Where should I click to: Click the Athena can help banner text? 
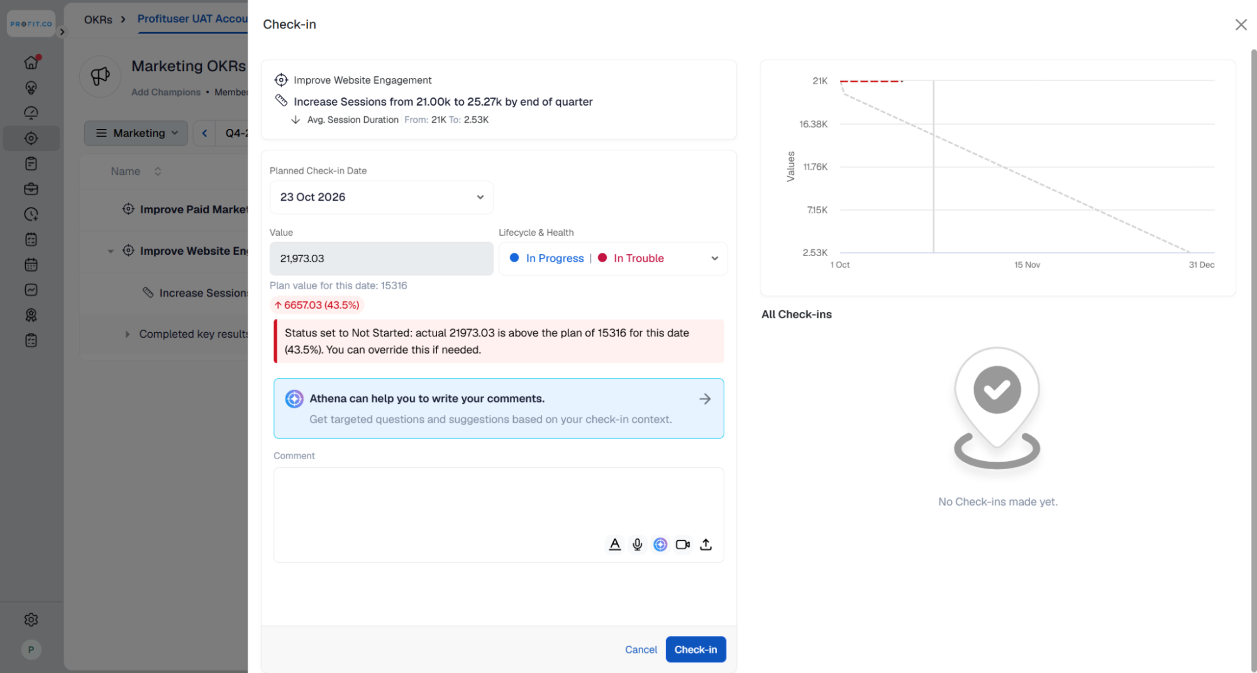click(x=427, y=399)
